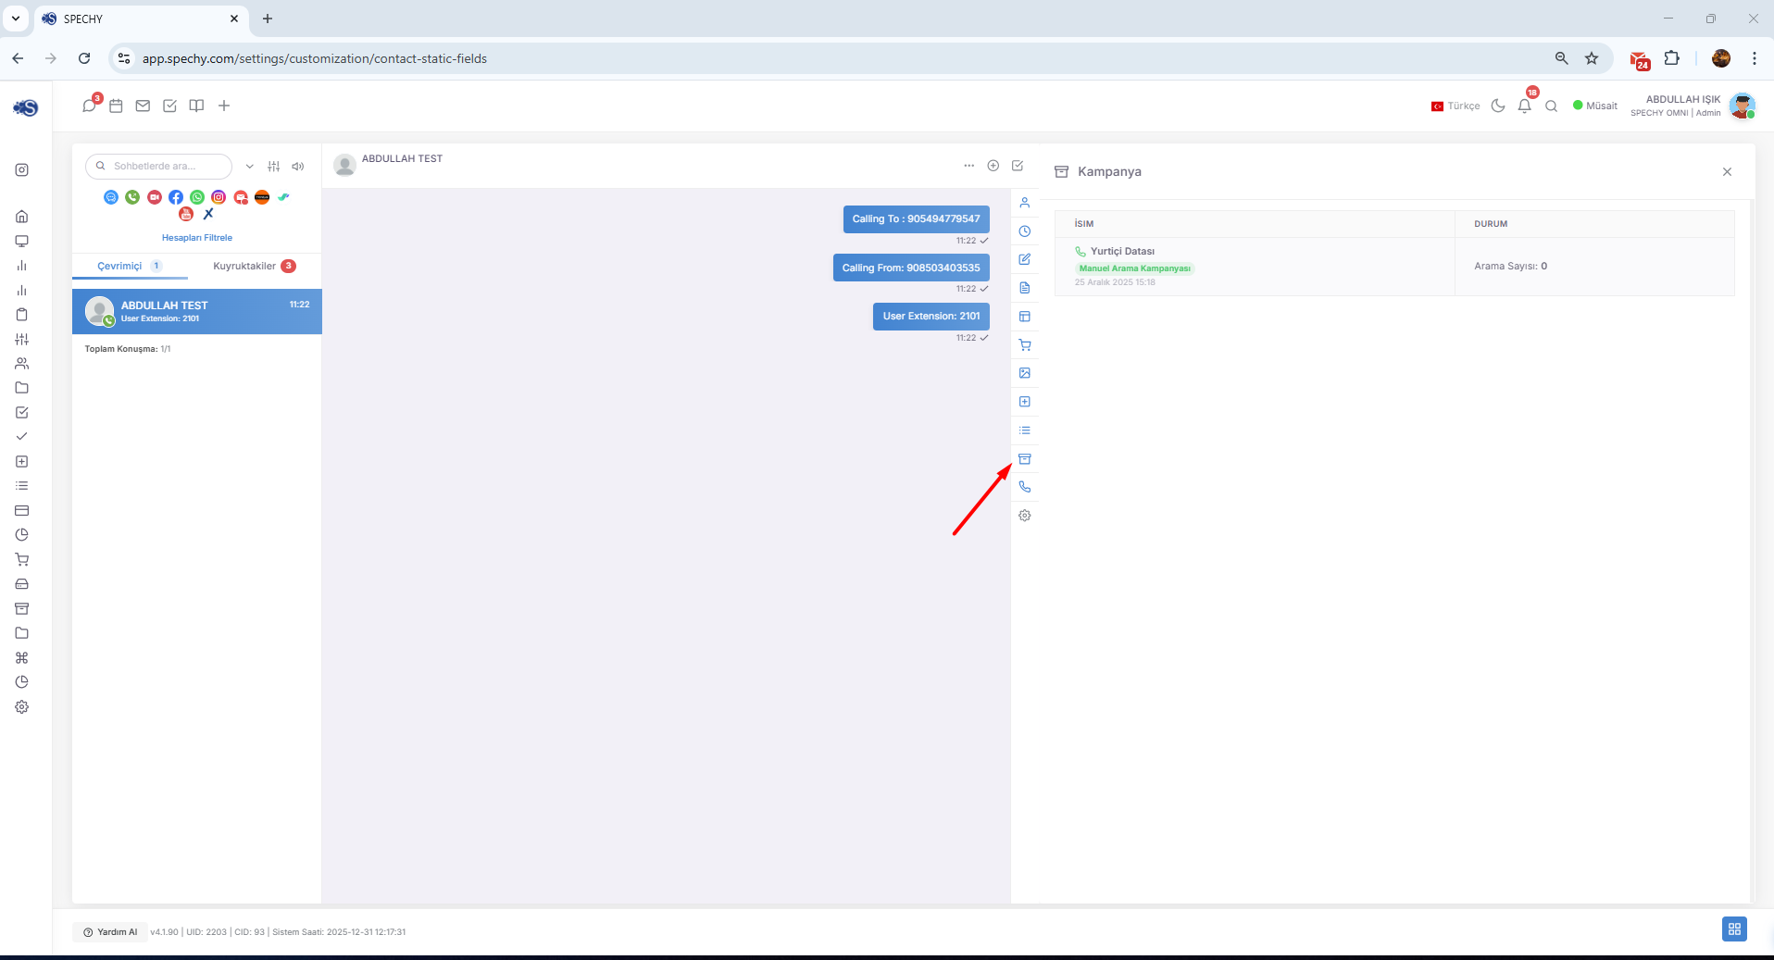Open the contact profile icon in chat side toolbar
Viewport: 1774px width, 960px height.
(1025, 203)
